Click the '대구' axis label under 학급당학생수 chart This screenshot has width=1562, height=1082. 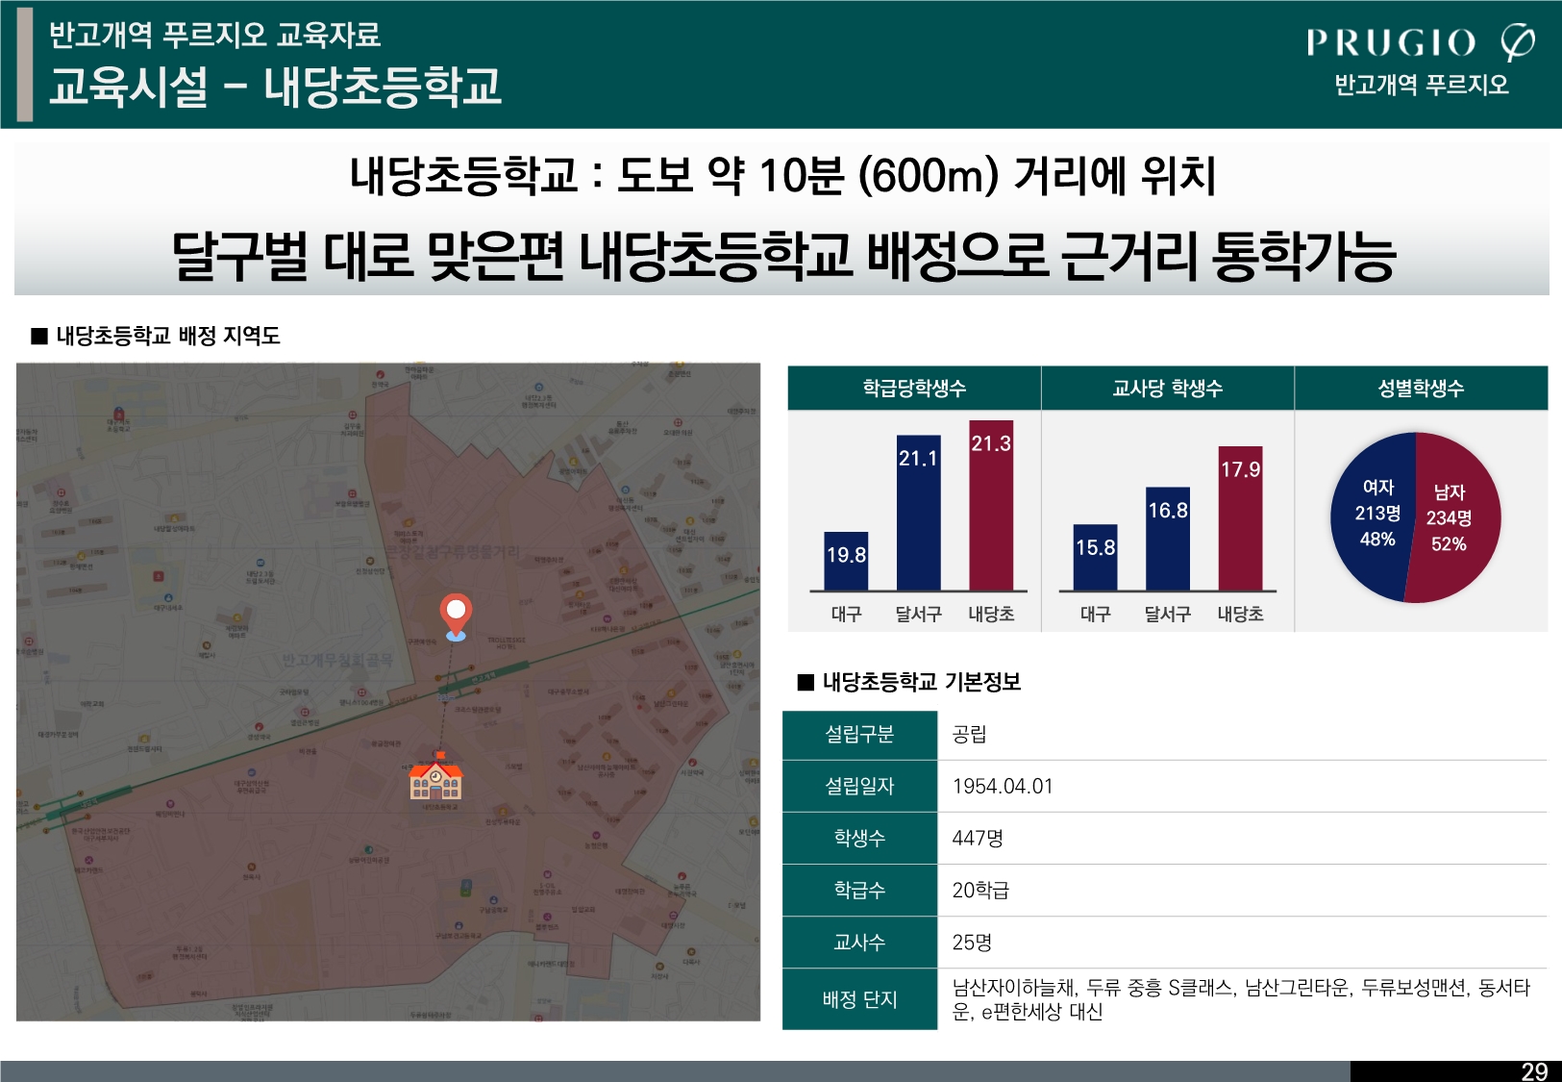(x=846, y=615)
